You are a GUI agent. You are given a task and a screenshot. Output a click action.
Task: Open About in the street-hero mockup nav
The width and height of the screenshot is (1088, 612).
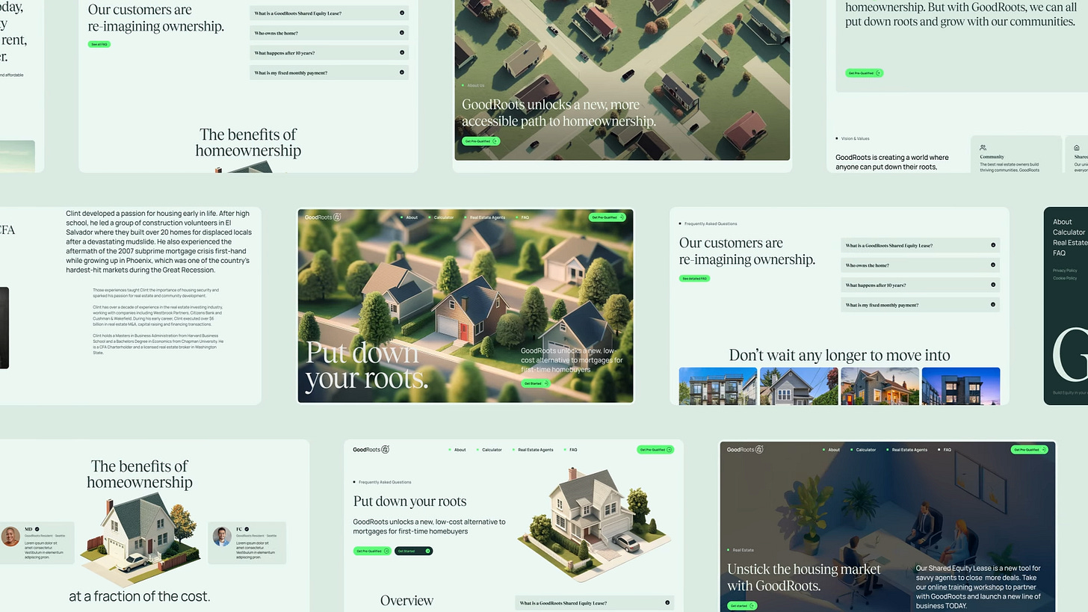point(412,217)
